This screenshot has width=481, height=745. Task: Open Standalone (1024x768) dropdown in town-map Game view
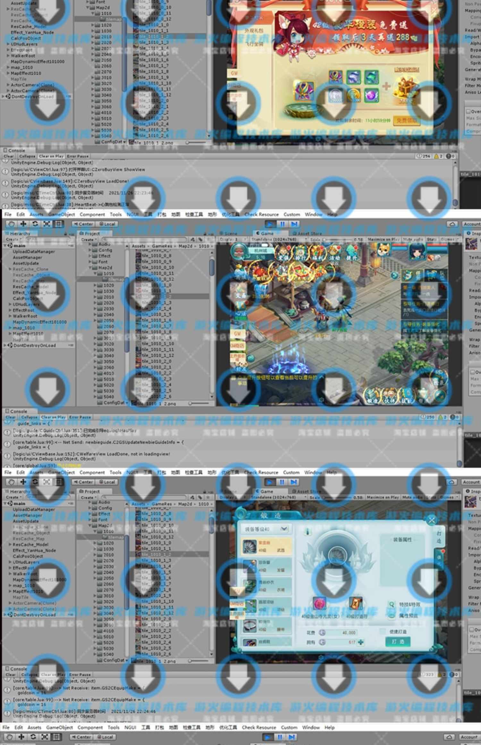pyautogui.click(x=278, y=239)
